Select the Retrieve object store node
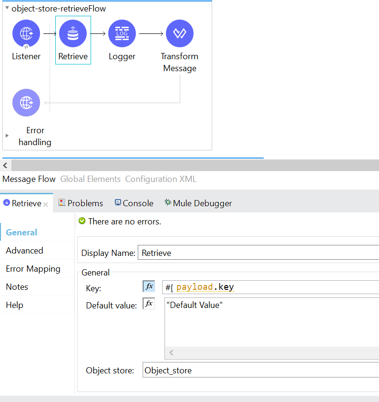Viewport: 379px width, 402px height. point(73,34)
